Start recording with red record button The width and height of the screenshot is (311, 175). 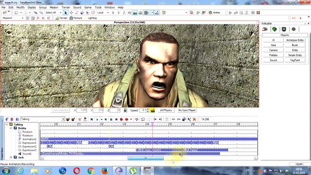121,119
